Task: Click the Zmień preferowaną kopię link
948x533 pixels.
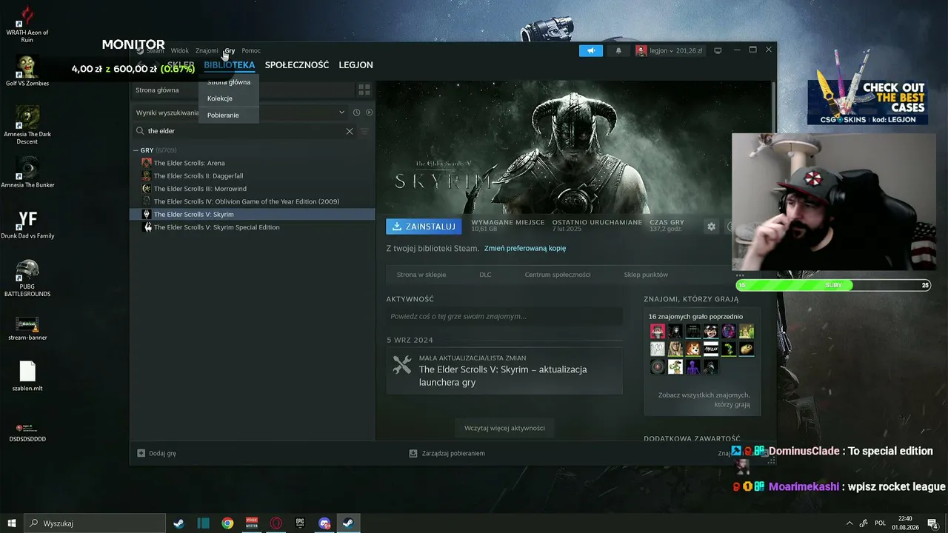Action: (x=525, y=249)
